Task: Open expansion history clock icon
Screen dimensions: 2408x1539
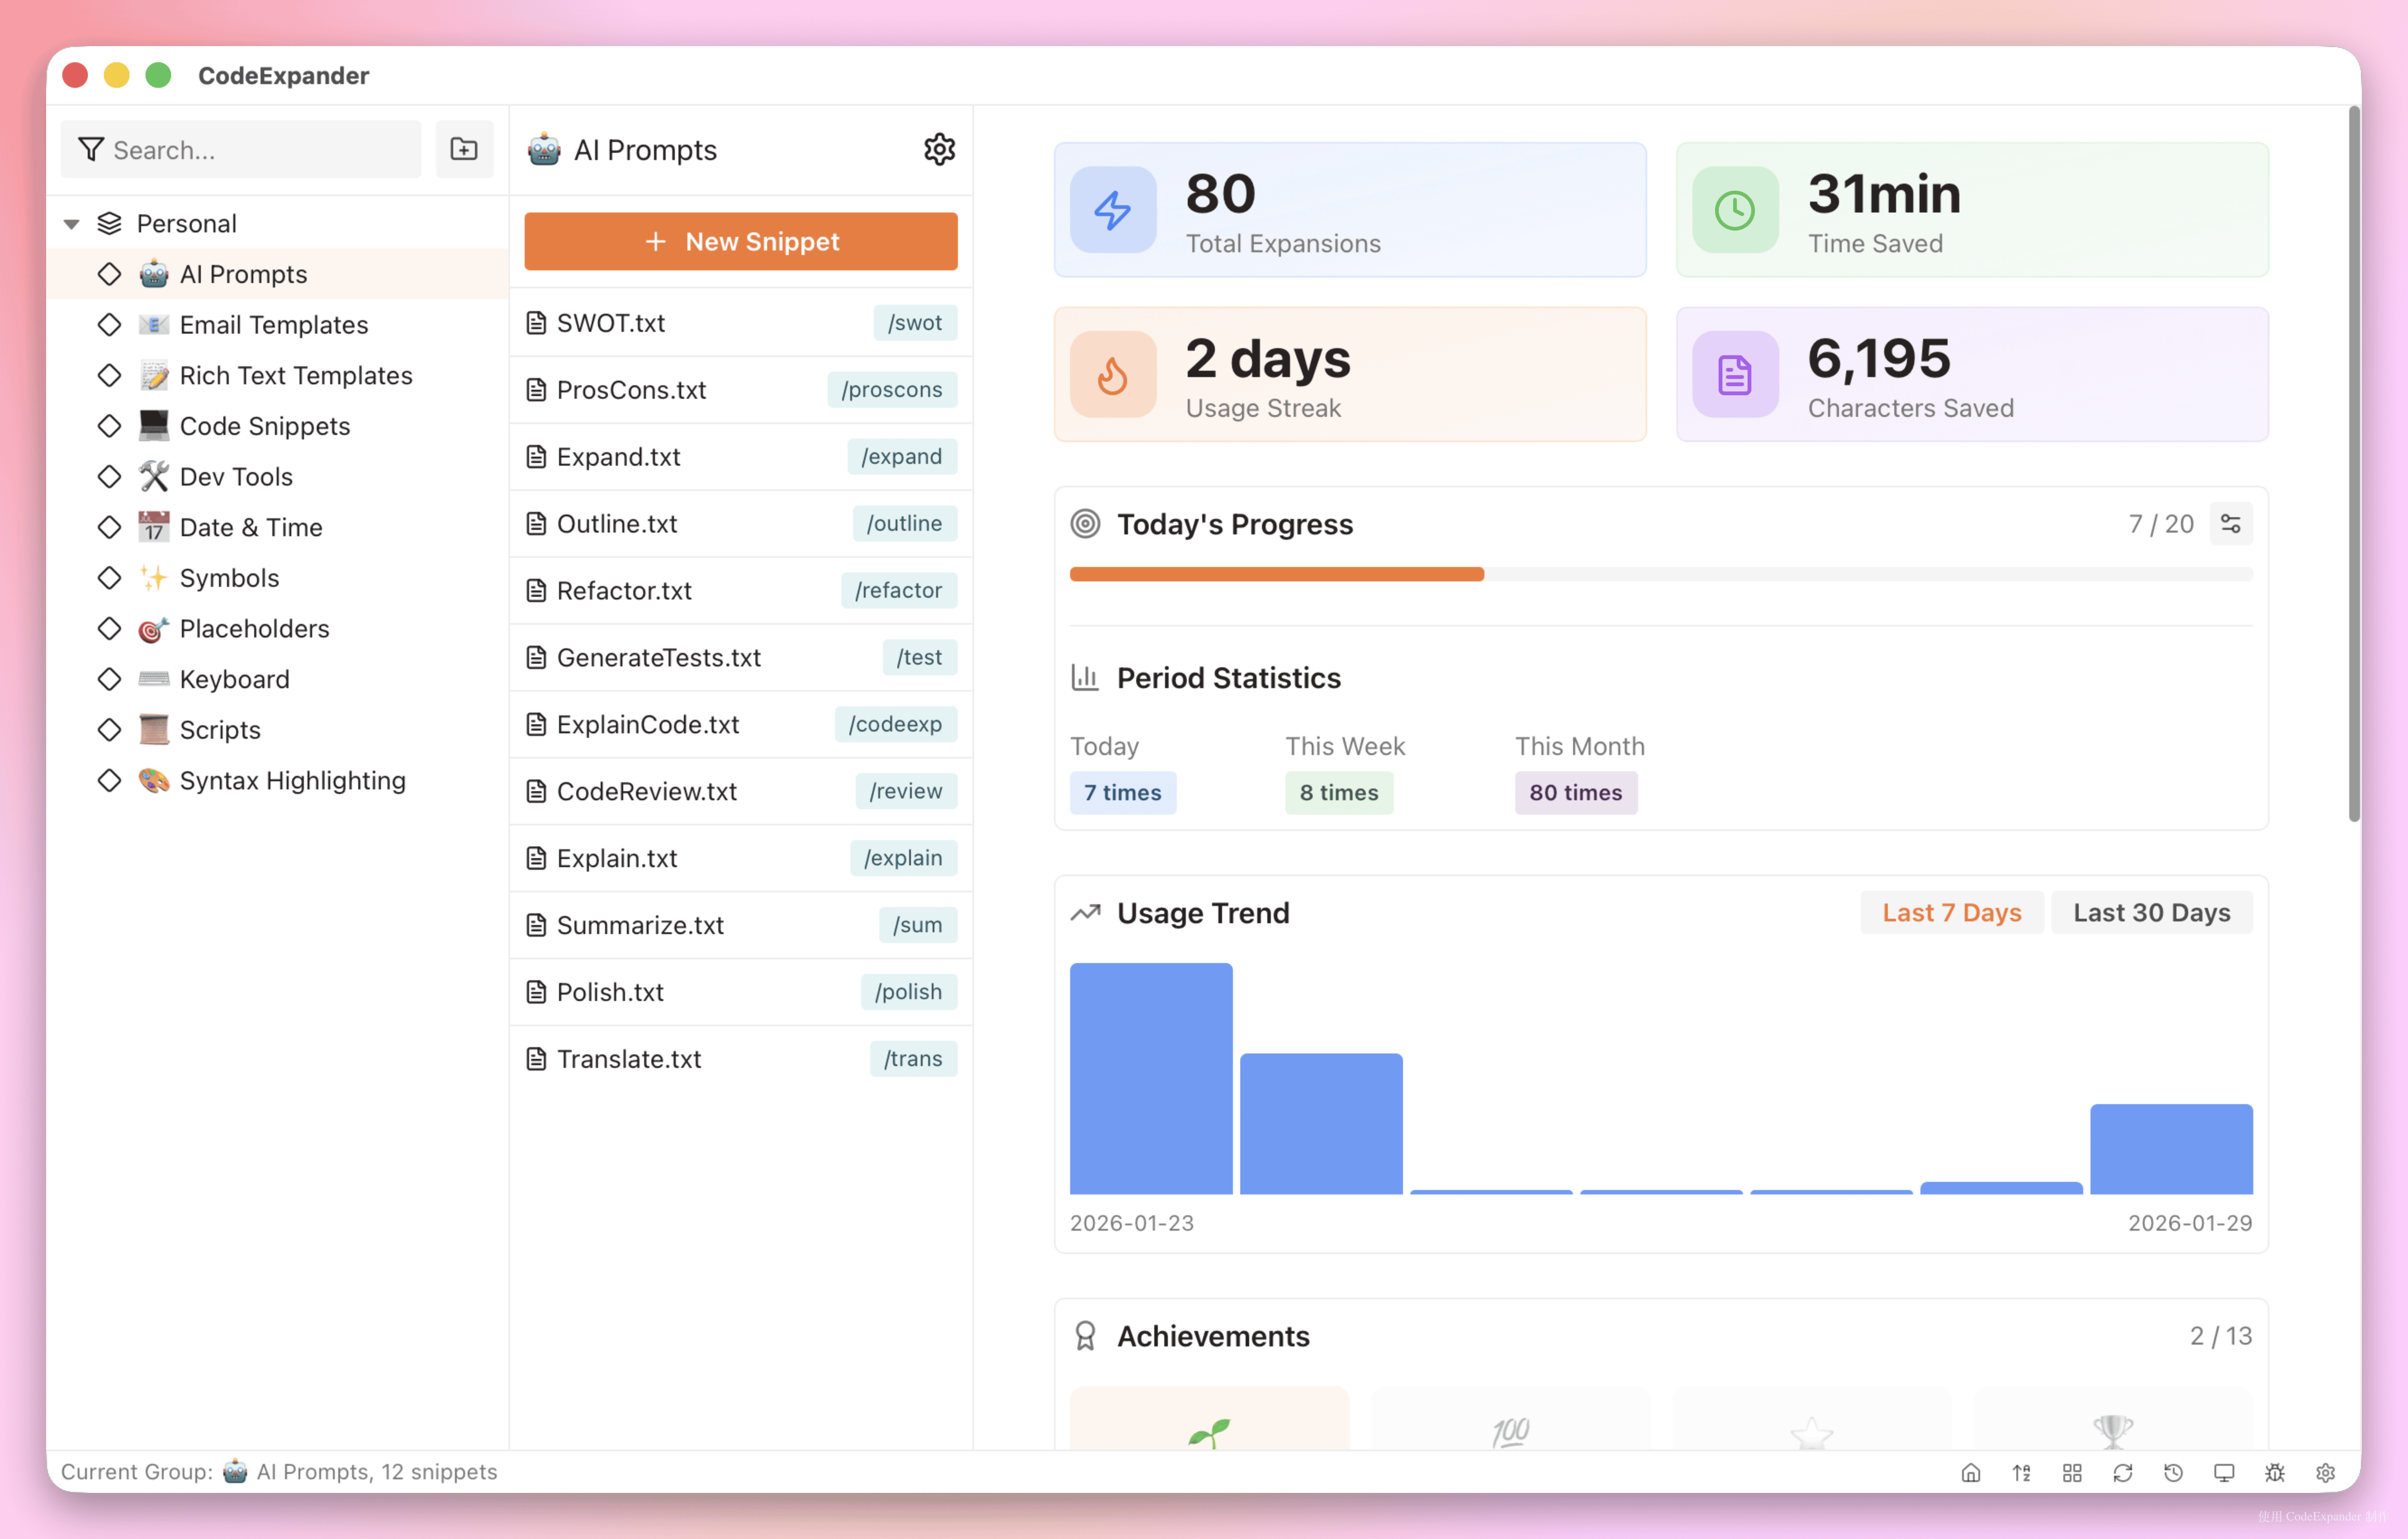Action: (x=2173, y=1472)
